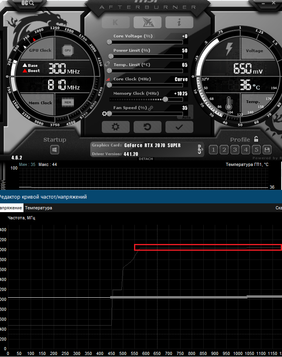Click the Core Clock slider handle
282x357 pixels.
pyautogui.click(x=109, y=85)
